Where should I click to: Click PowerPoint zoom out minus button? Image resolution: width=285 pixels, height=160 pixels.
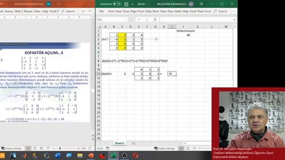(53, 148)
